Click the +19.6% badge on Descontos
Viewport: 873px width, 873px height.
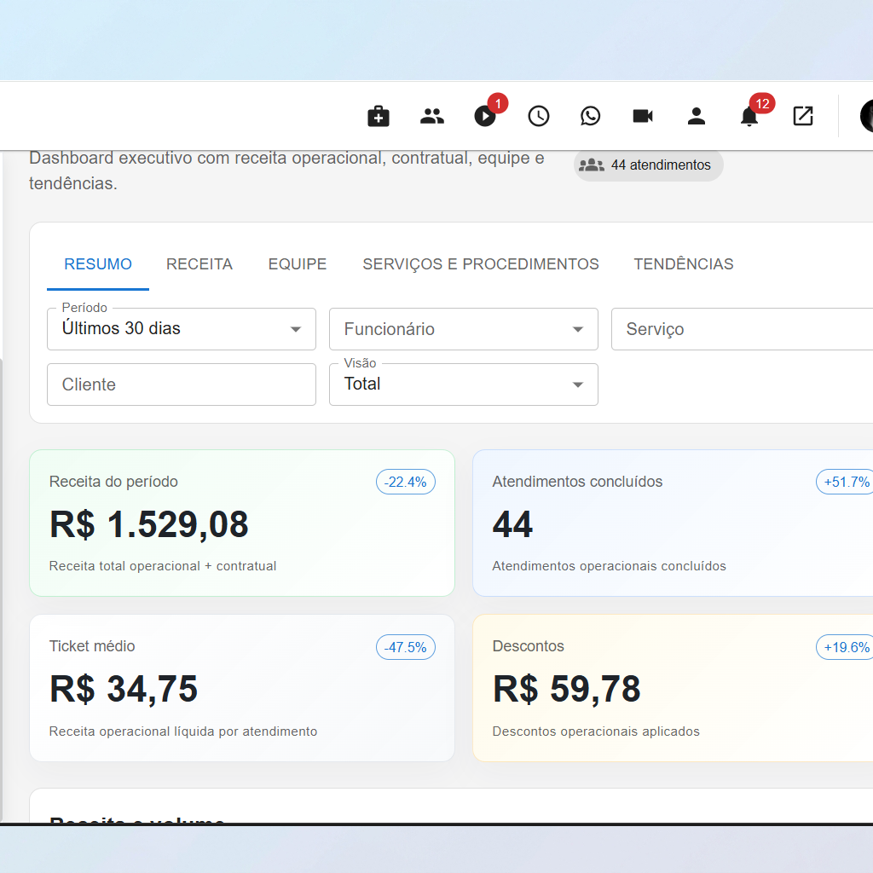coord(845,647)
